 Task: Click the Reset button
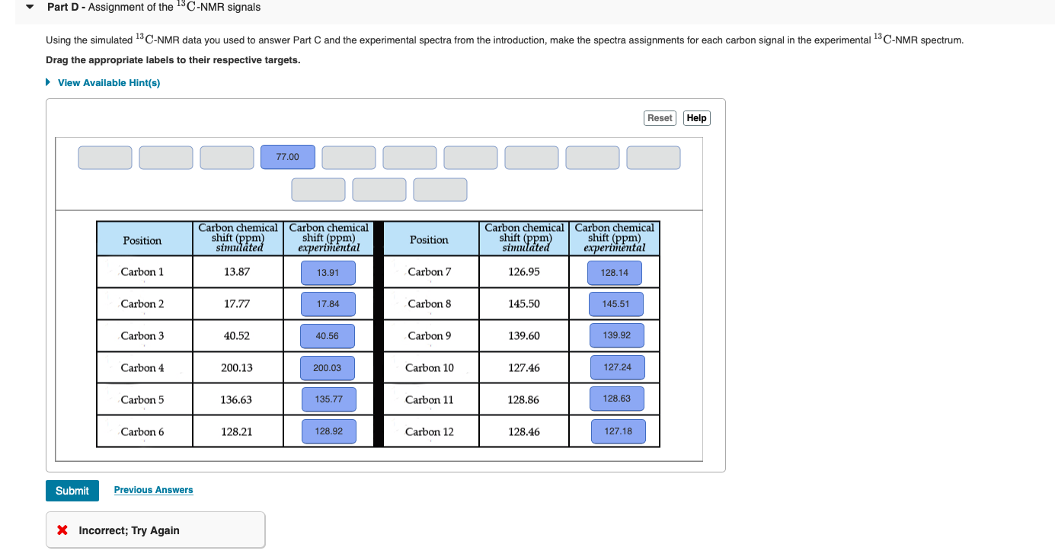660,118
